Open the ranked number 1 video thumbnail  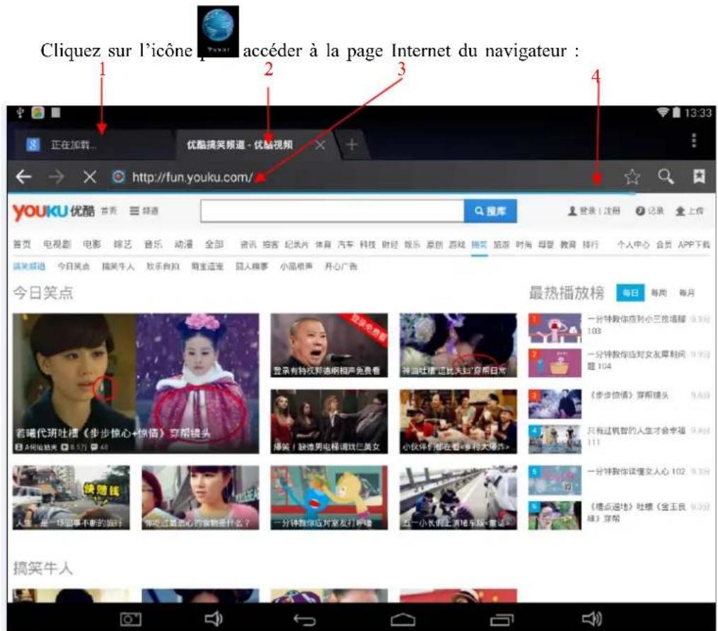pyautogui.click(x=555, y=328)
